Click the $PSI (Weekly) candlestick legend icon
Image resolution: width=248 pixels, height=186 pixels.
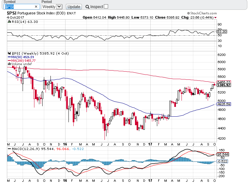9,53
